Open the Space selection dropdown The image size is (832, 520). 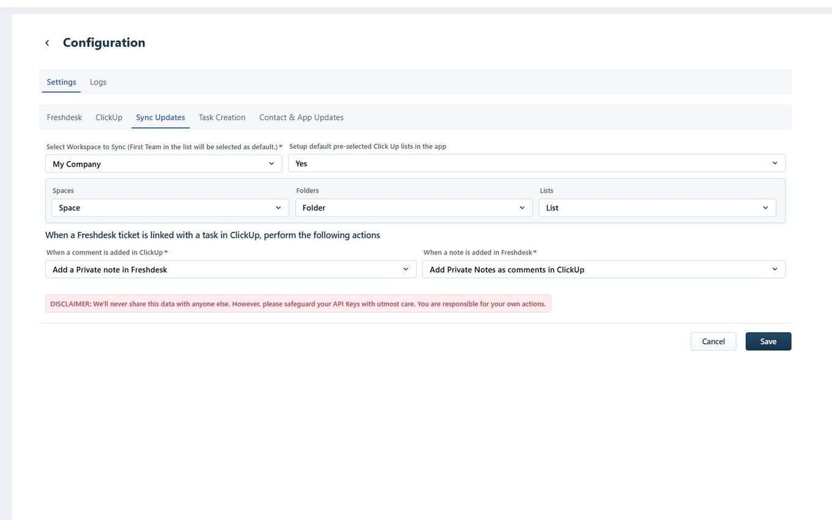pyautogui.click(x=169, y=207)
